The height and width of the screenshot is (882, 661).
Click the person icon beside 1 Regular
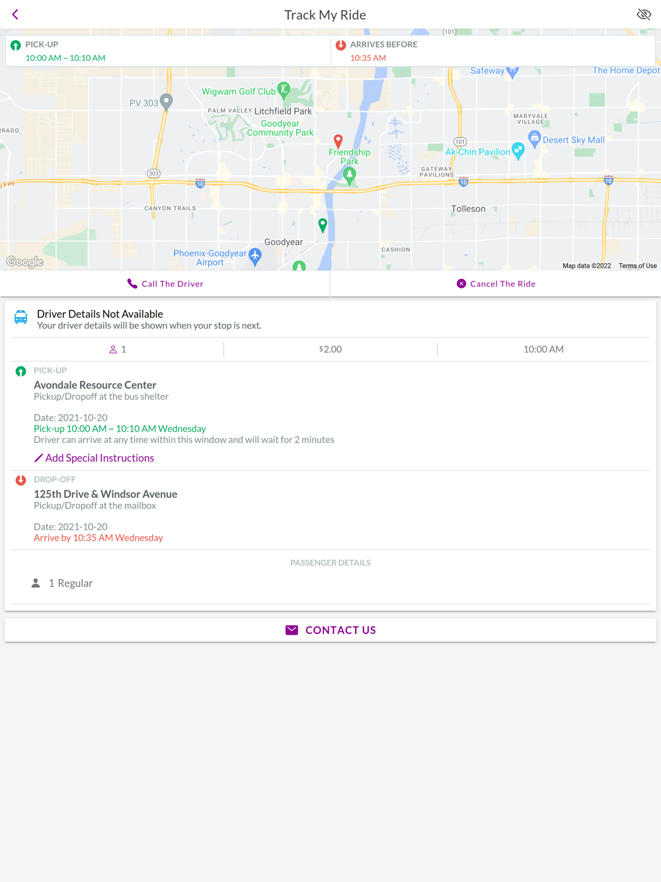point(36,583)
